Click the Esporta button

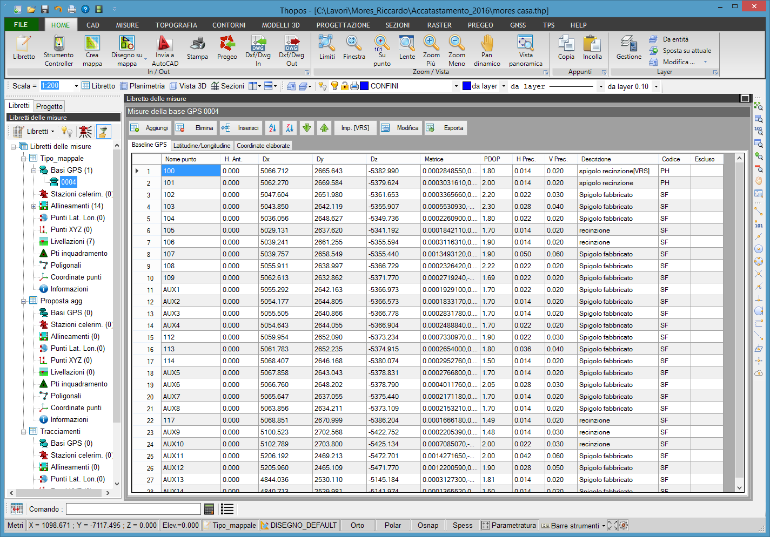click(x=446, y=128)
